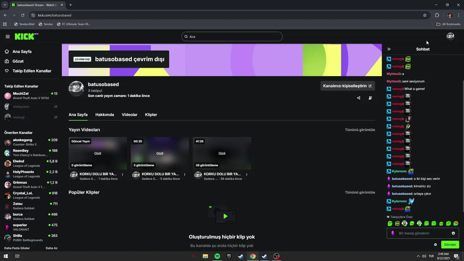
Task: Click the Bir mesaj gönderin chat input
Action: coord(423,233)
